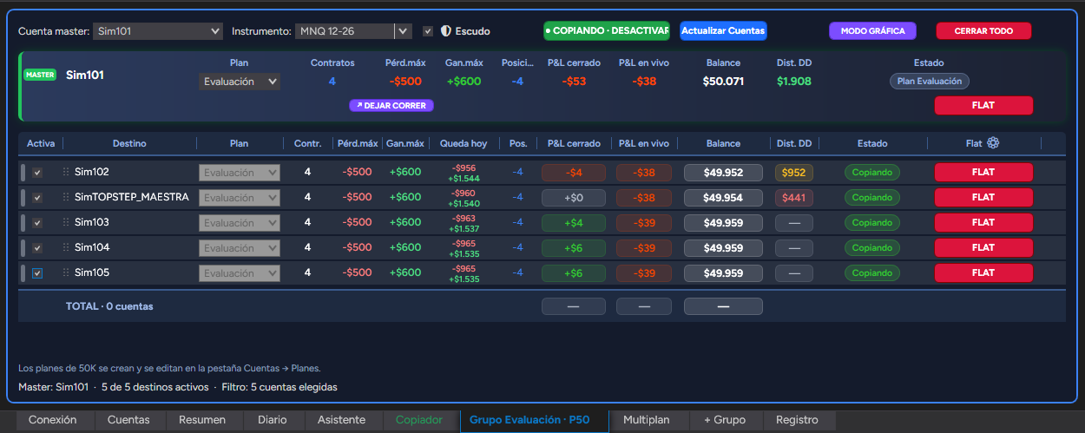
Task: Open the Cuentas tab
Action: (x=128, y=420)
